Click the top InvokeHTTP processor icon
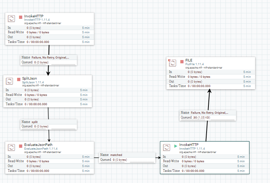The image size is (270, 183). click(x=11, y=19)
